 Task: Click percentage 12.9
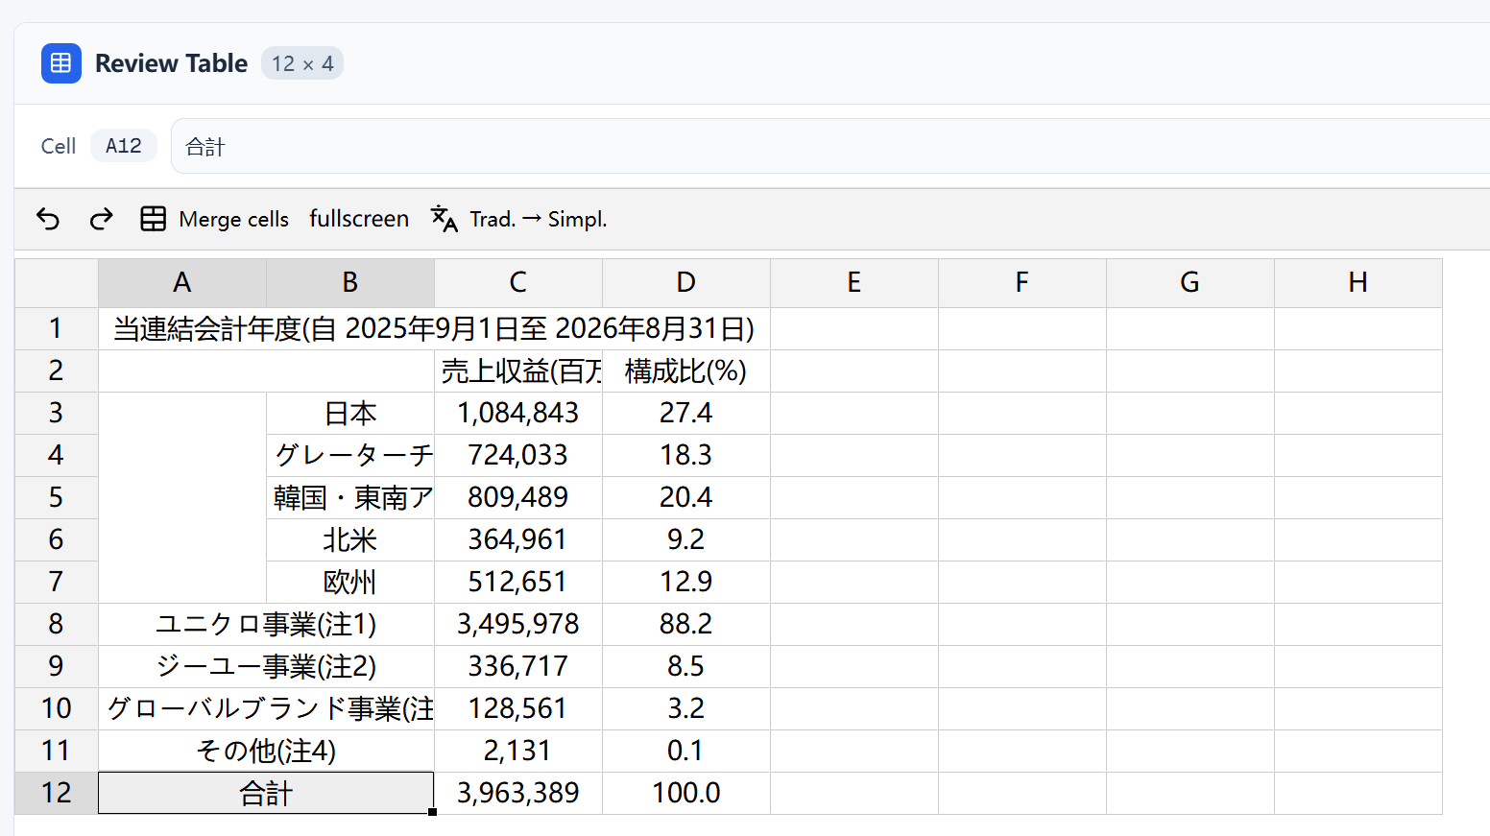(x=686, y=582)
